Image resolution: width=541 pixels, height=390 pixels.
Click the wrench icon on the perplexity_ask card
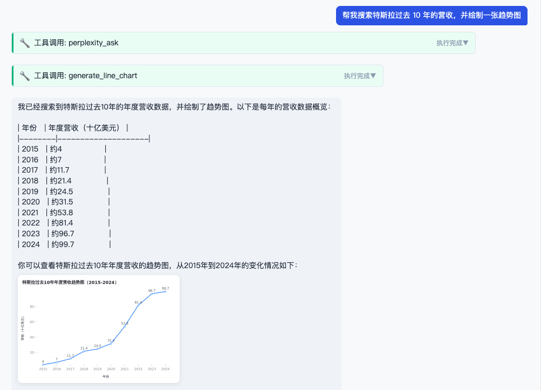[x=24, y=43]
